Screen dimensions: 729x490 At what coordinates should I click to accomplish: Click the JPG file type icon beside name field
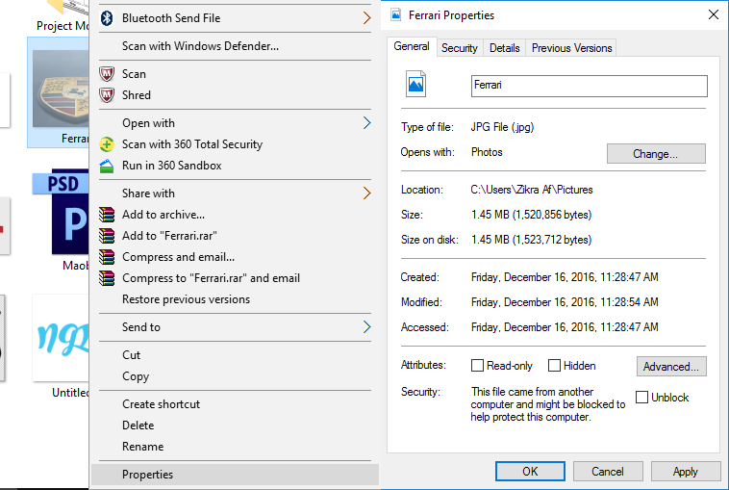(415, 84)
